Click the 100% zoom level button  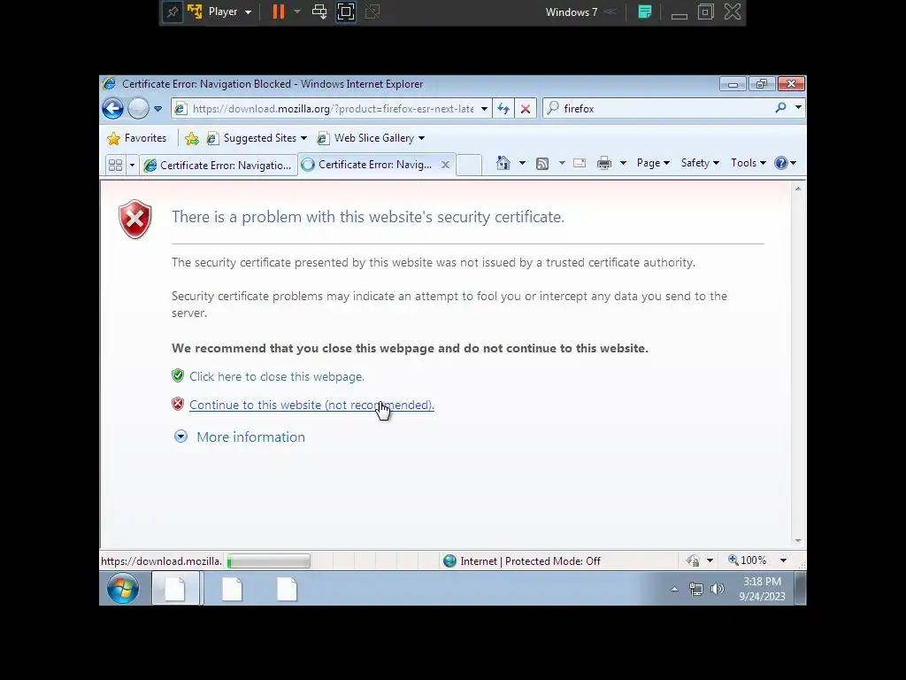pyautogui.click(x=747, y=560)
